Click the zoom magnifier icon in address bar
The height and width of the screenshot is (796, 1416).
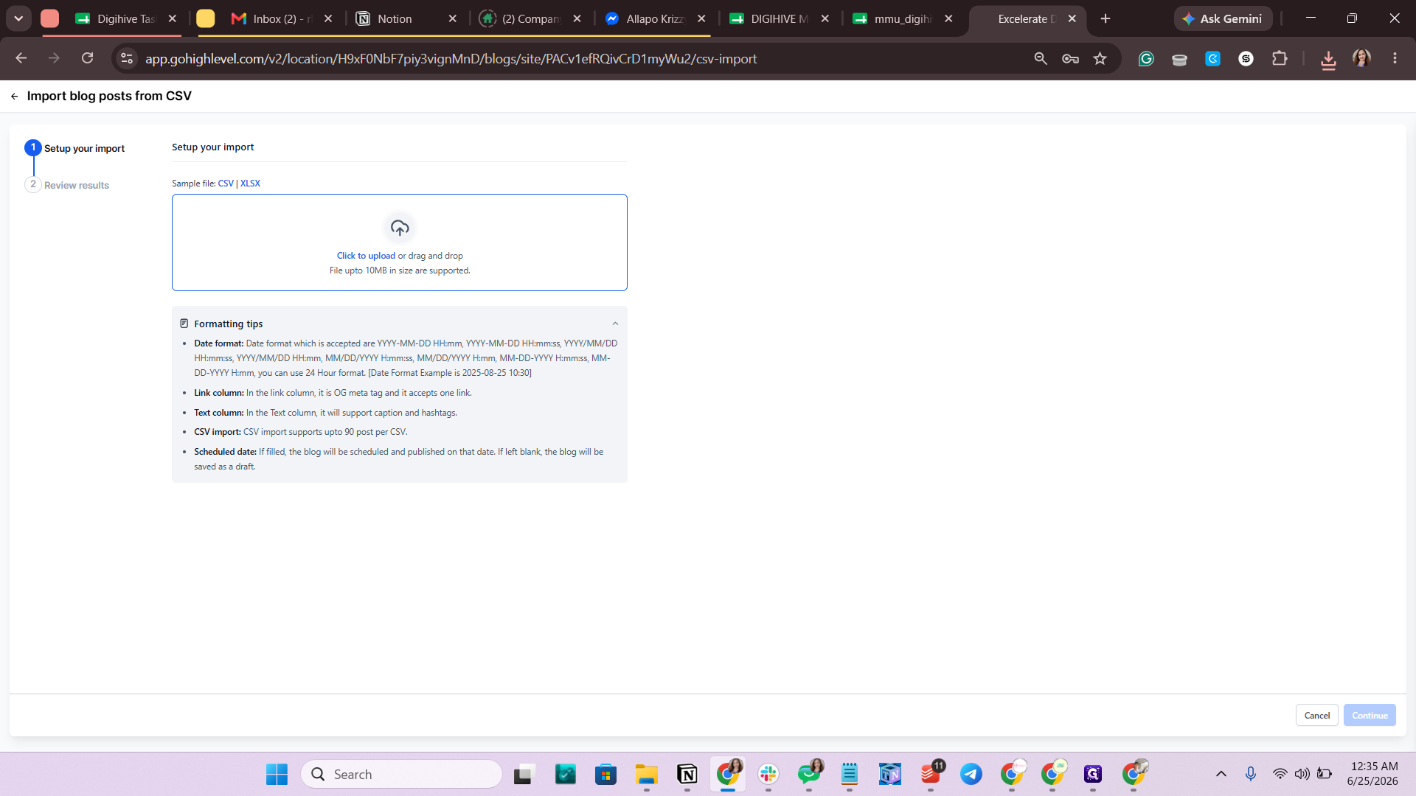click(x=1041, y=58)
